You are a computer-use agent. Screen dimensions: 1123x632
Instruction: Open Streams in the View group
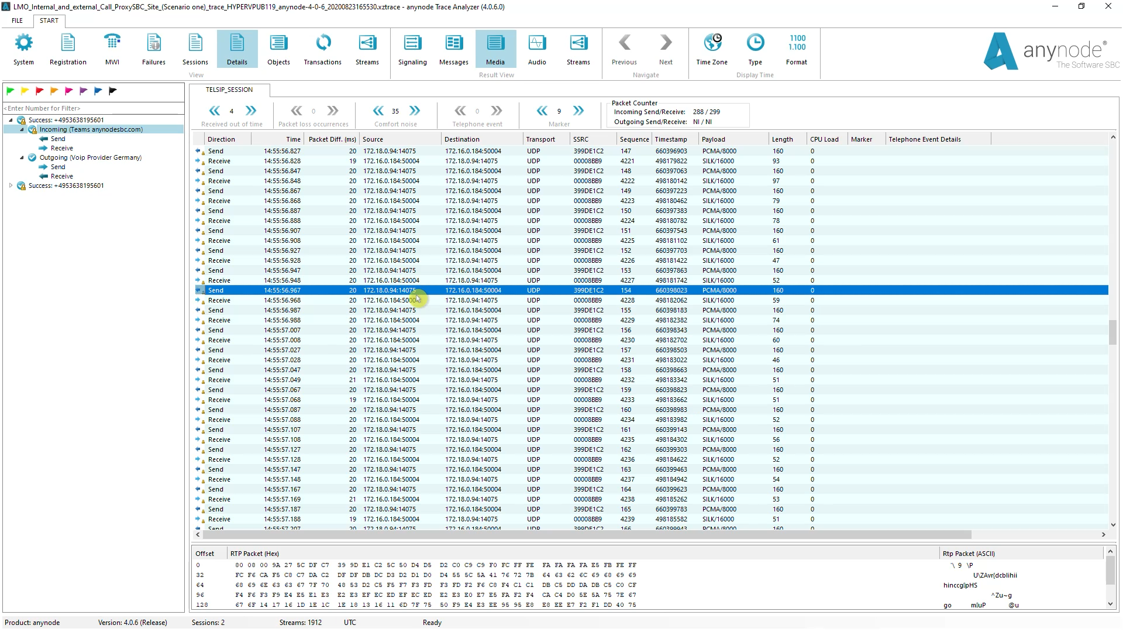pos(367,49)
